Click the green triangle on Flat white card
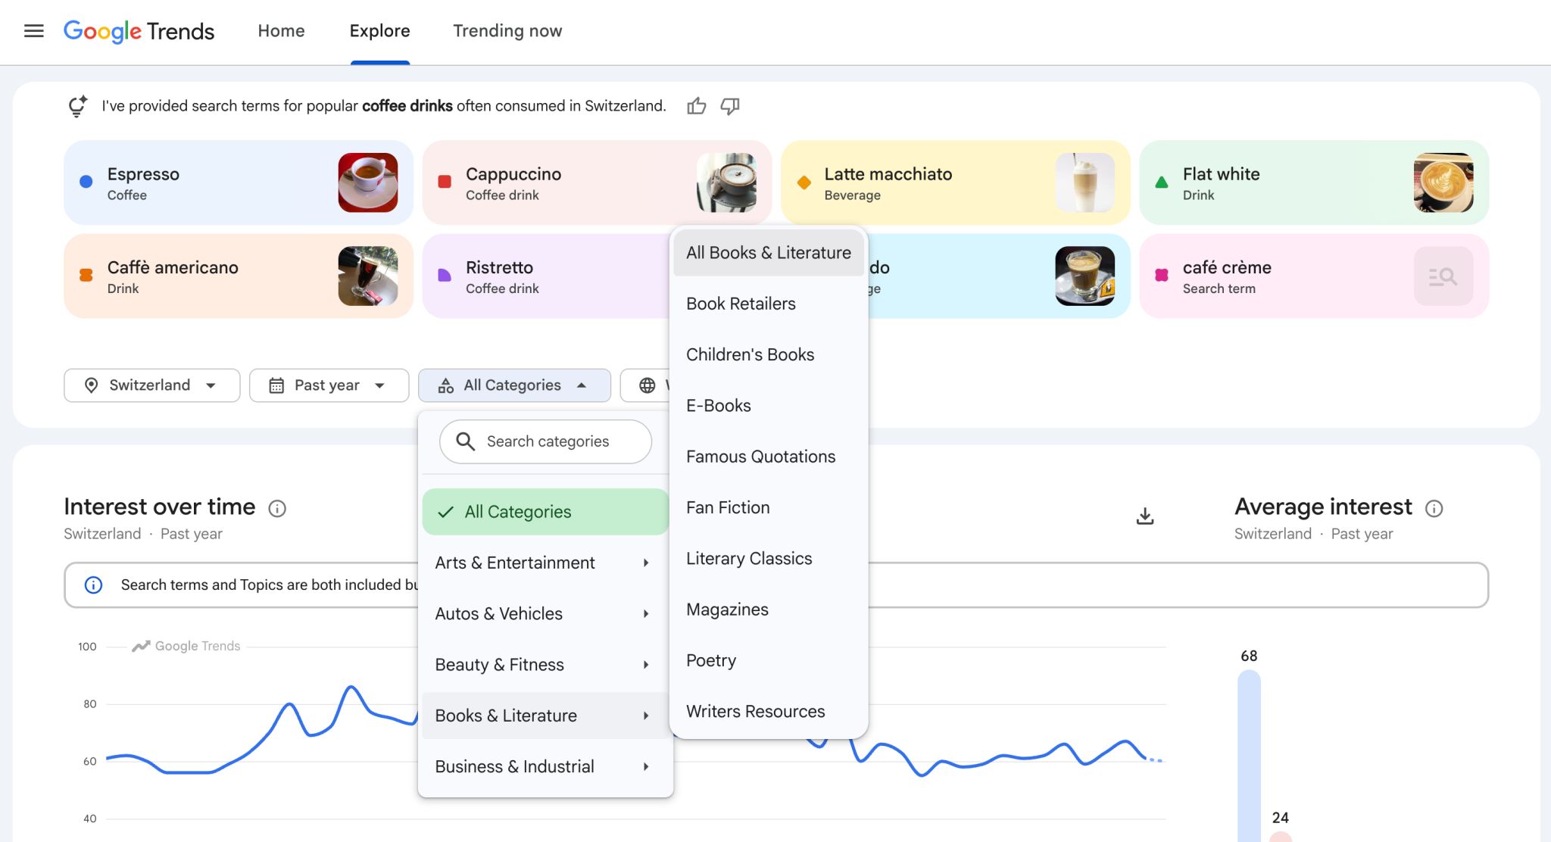The image size is (1551, 842). tap(1162, 182)
